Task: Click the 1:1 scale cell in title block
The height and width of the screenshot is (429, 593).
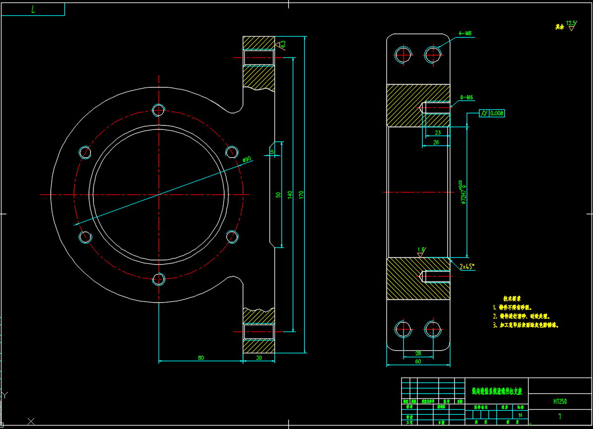Action: click(x=520, y=415)
